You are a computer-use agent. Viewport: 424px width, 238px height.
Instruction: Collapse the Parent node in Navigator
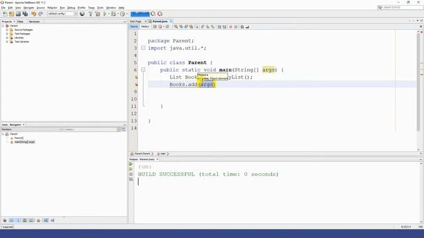(3, 134)
